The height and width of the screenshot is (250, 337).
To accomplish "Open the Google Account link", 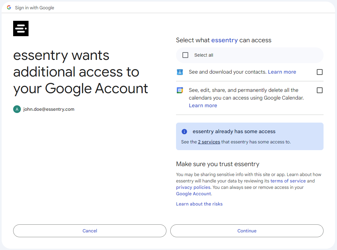I will pos(193,194).
